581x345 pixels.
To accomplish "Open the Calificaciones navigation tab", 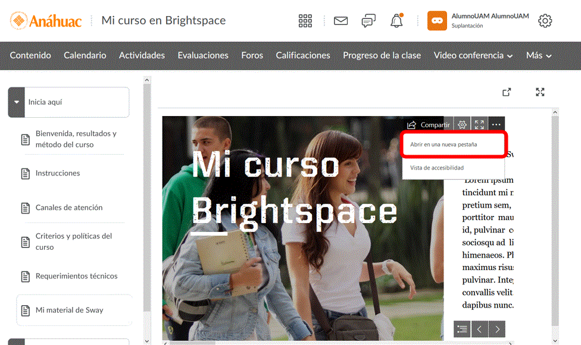I will [302, 55].
